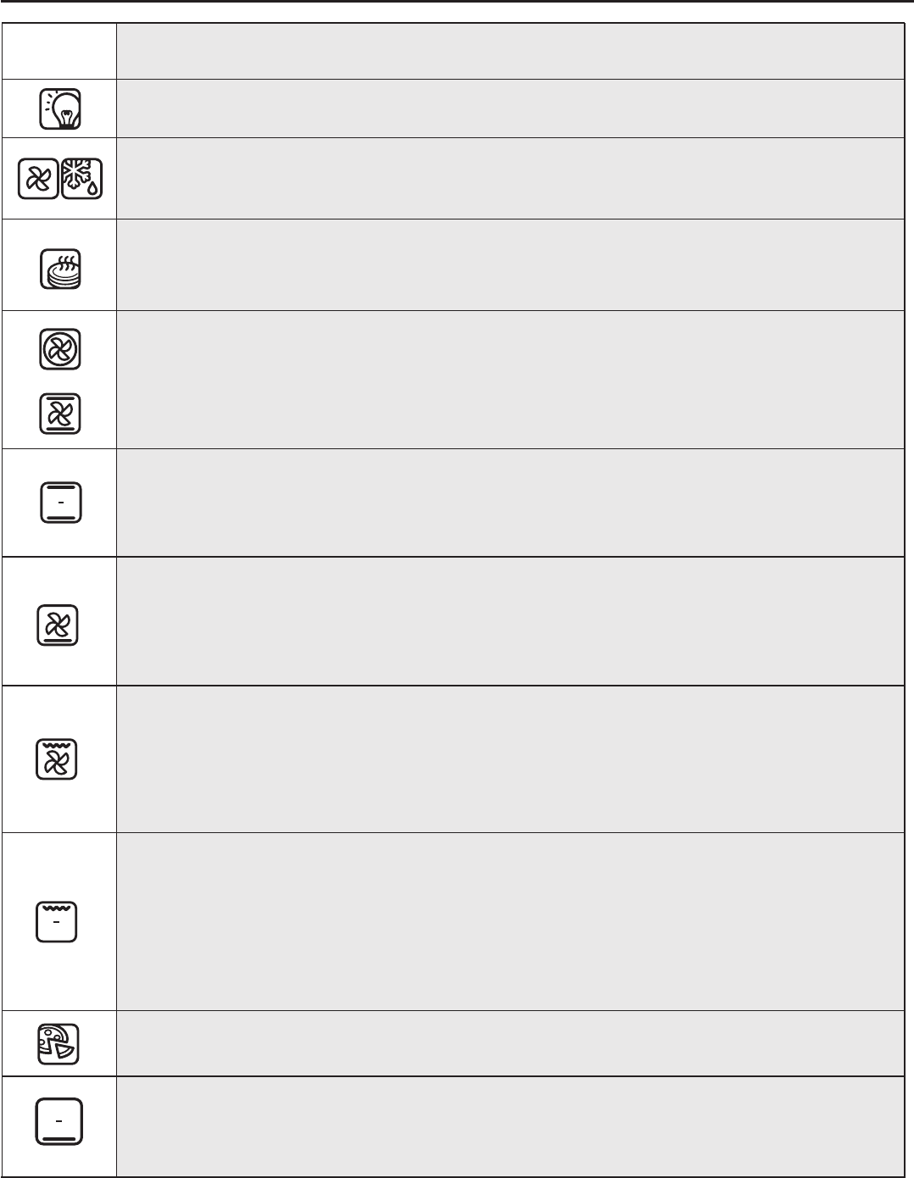The height and width of the screenshot is (1178, 914).
Task: Click the description cell beside grill-only icon
Action: [x=509, y=922]
